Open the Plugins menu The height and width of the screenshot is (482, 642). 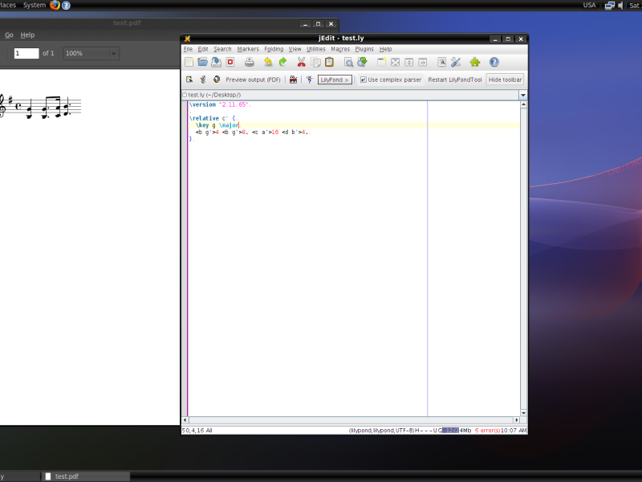(364, 49)
